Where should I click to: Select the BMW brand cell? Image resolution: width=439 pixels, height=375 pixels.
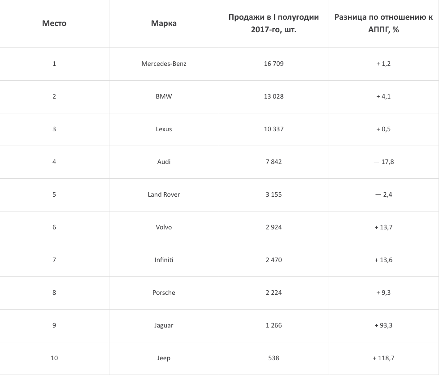(164, 96)
